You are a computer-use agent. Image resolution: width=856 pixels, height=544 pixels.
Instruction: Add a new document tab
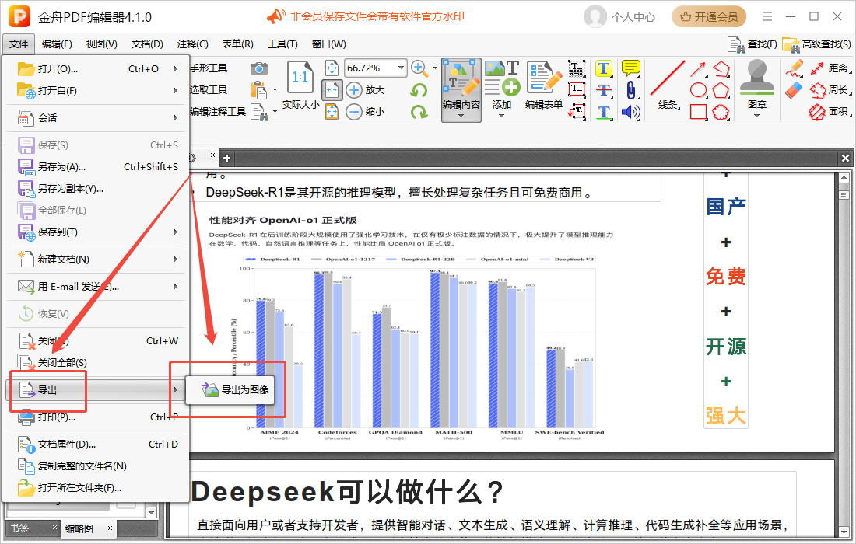pyautogui.click(x=226, y=158)
